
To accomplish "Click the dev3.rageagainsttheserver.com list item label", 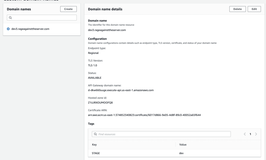I will pos(30,29).
